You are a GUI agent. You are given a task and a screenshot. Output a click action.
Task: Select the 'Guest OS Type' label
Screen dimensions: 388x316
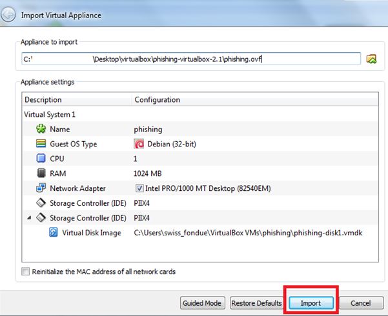tap(74, 144)
